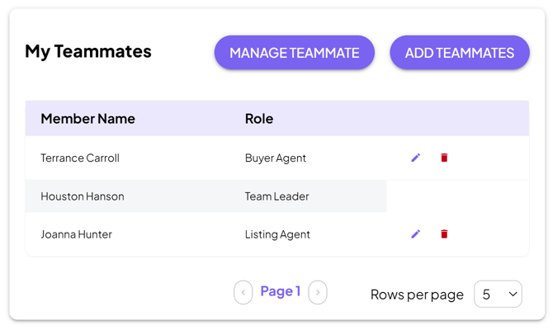Go to the previous page with left chevron

point(243,292)
